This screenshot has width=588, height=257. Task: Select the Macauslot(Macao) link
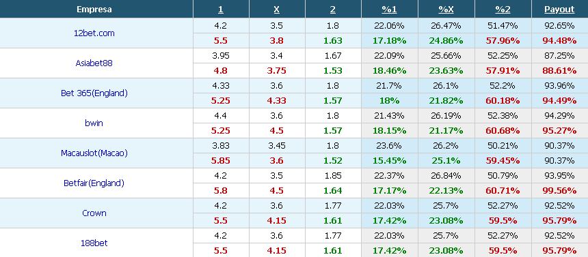click(x=94, y=153)
